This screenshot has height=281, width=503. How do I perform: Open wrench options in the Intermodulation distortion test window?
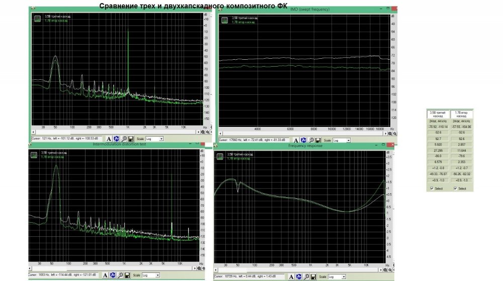coord(120,275)
